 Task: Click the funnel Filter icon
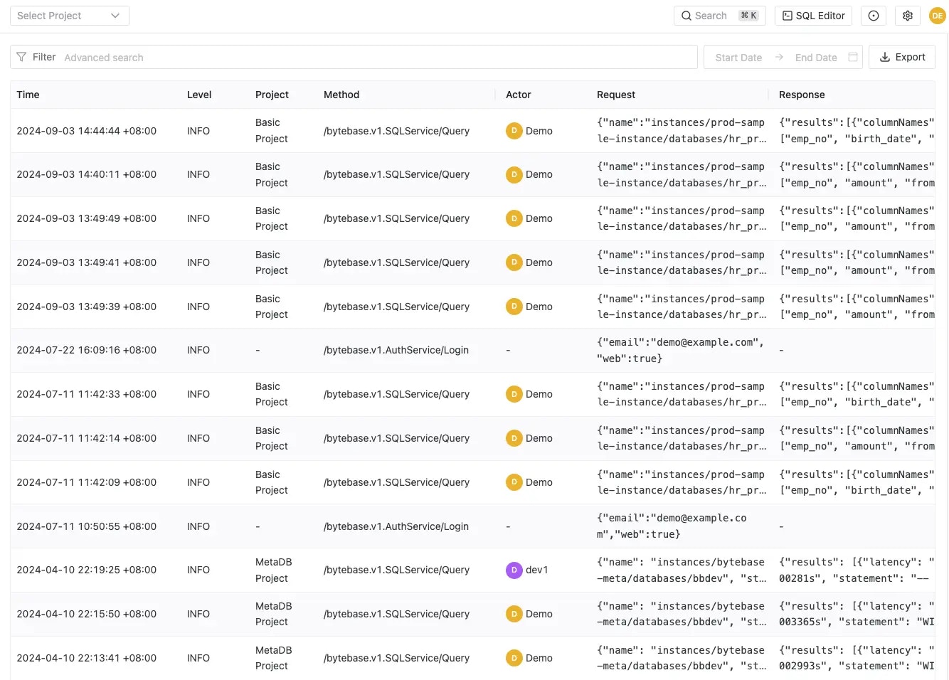click(x=19, y=57)
